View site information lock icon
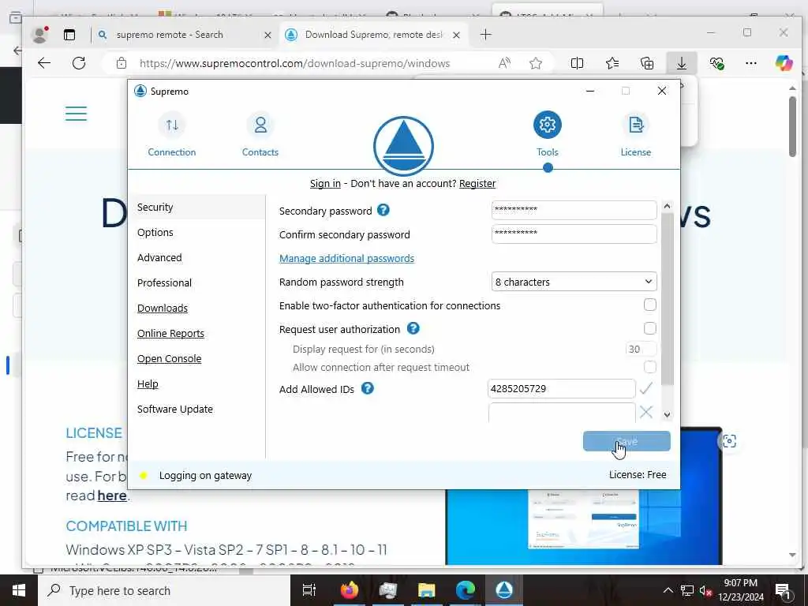808x606 pixels. [122, 63]
